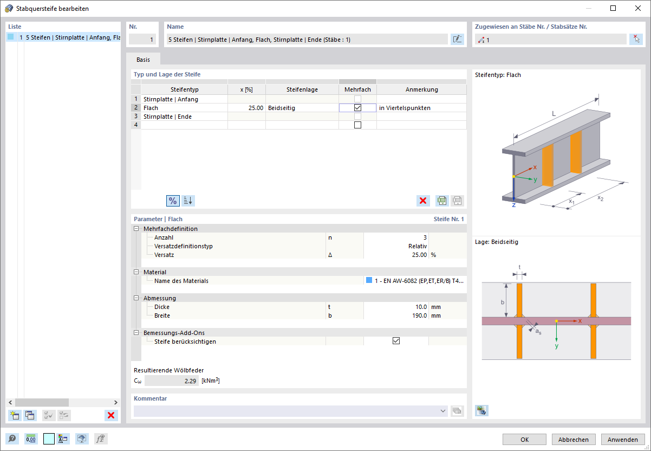651x451 pixels.
Task: Open the Kommentar dropdown arrow
Action: point(444,411)
